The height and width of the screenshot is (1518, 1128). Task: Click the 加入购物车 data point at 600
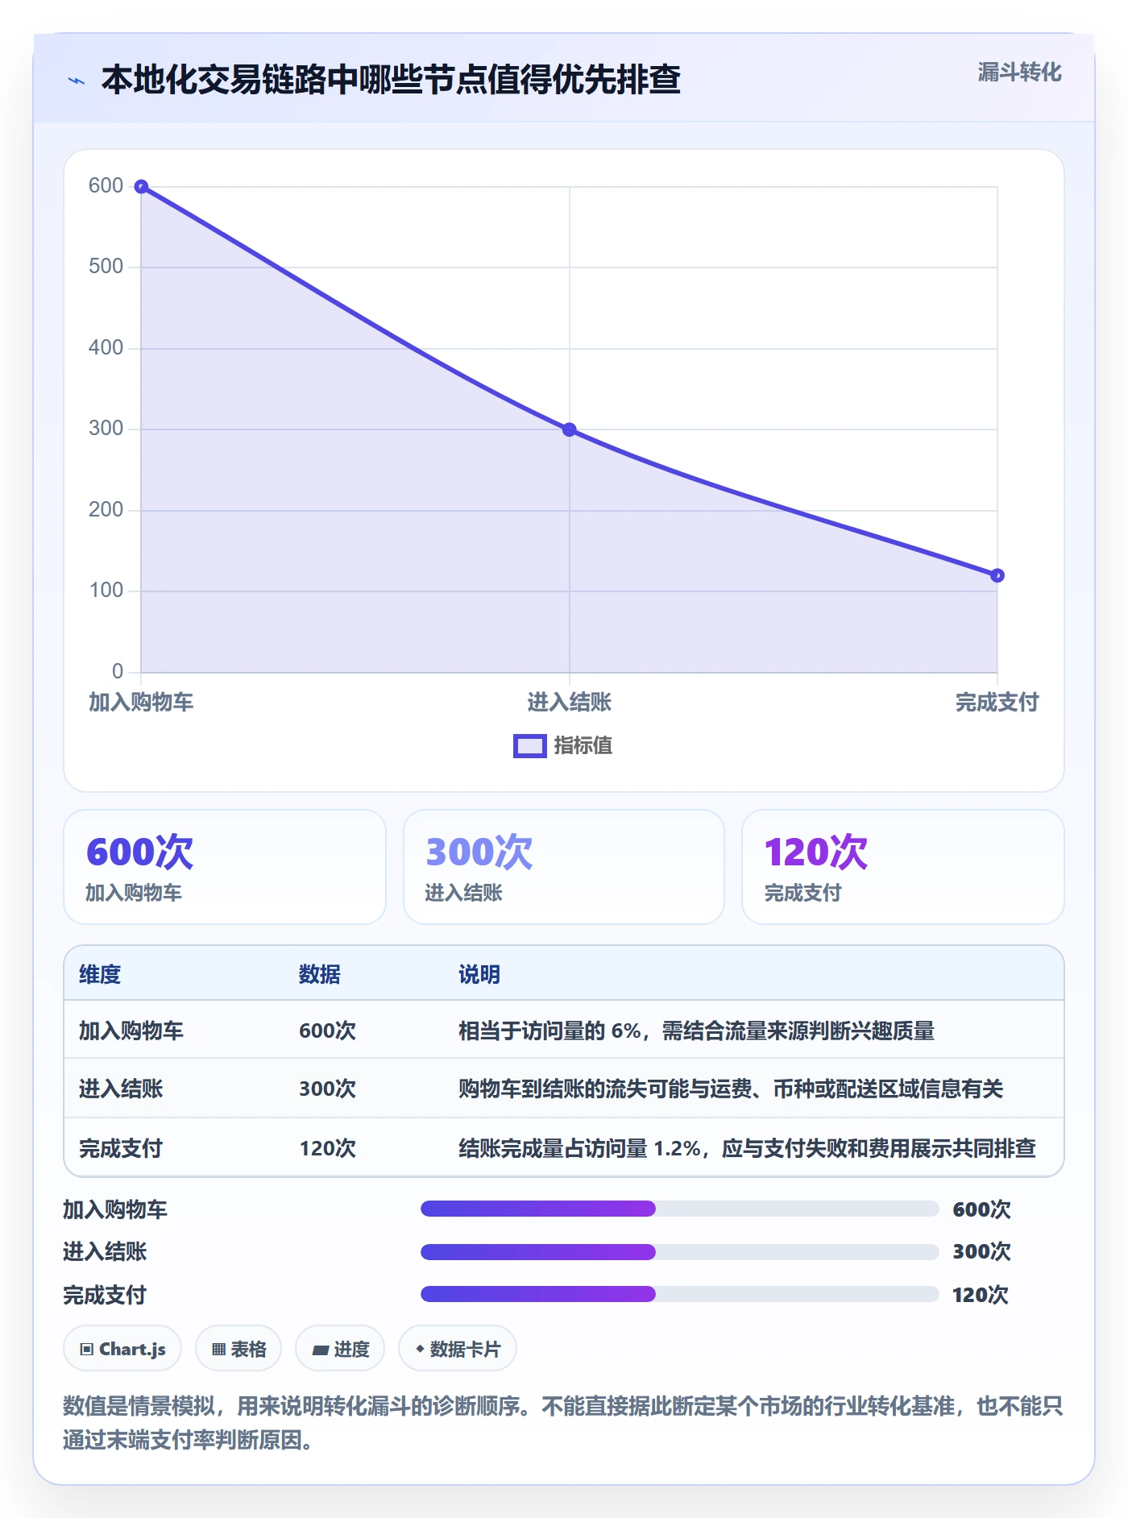point(141,187)
